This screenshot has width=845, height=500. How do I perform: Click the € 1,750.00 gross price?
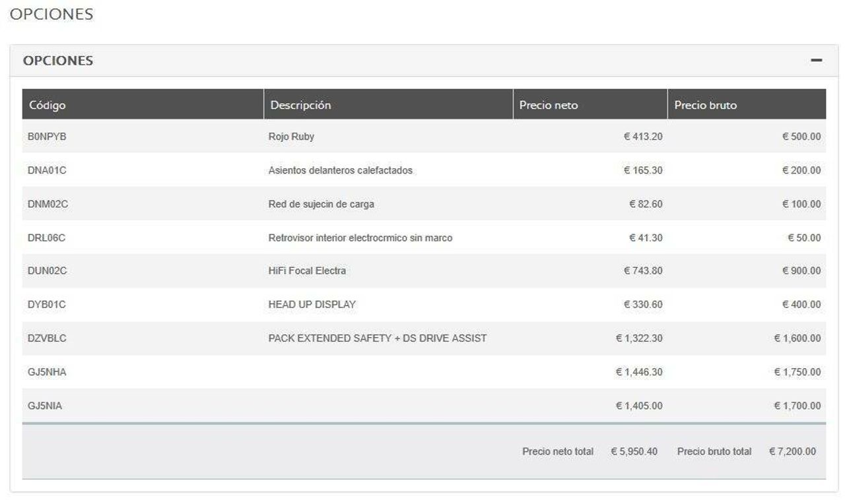coord(797,372)
